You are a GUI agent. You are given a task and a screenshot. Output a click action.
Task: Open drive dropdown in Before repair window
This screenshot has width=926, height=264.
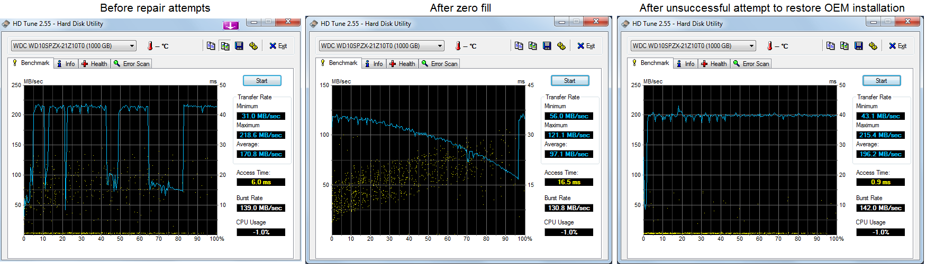[x=74, y=46]
